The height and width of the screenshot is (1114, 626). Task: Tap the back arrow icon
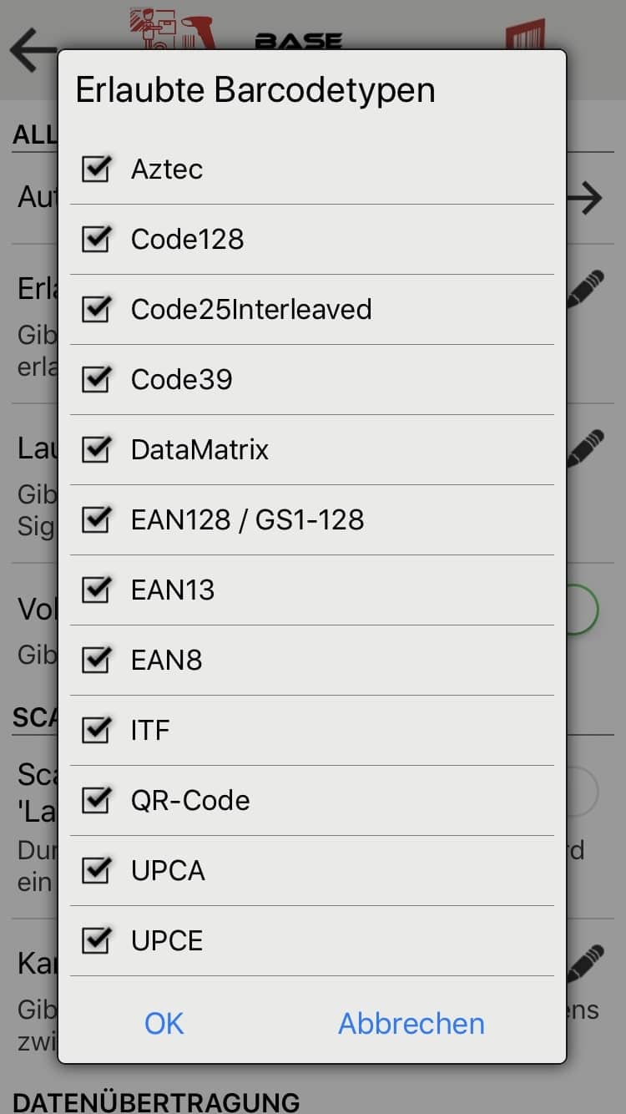32,49
